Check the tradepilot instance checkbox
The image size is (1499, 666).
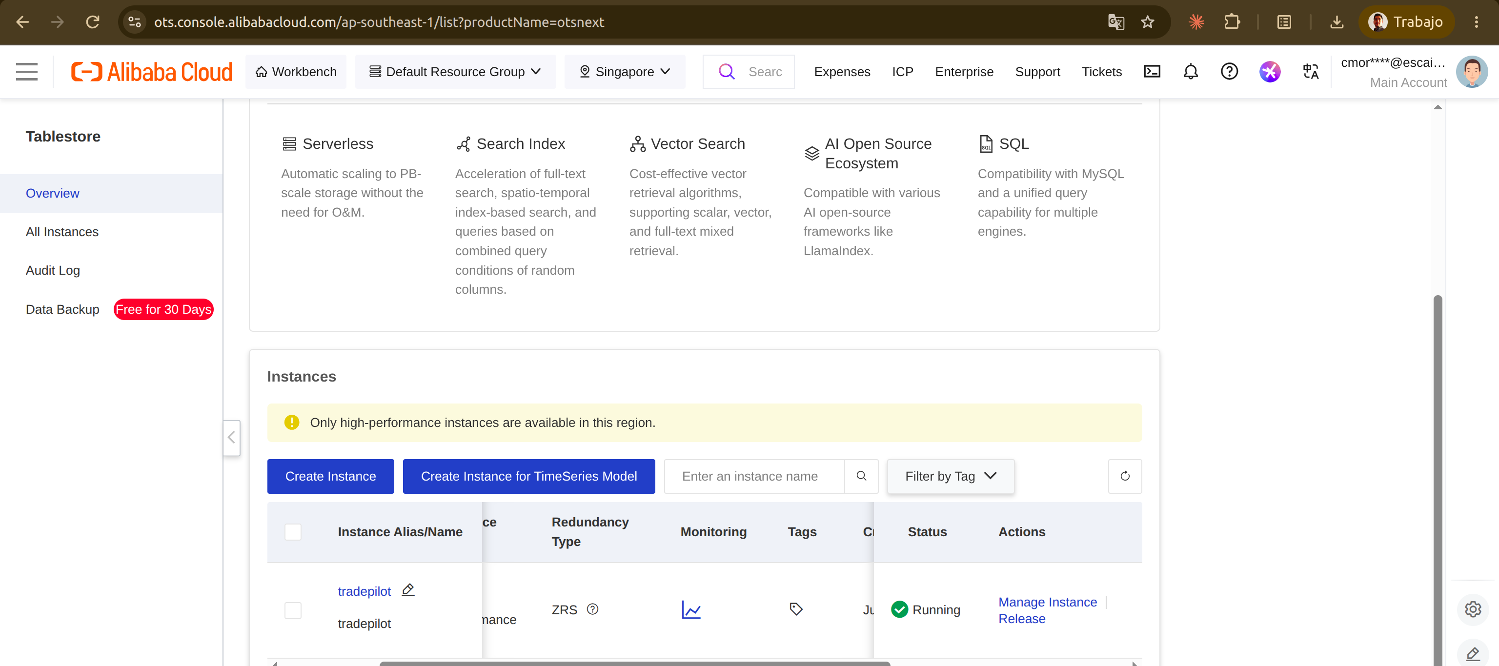tap(293, 610)
